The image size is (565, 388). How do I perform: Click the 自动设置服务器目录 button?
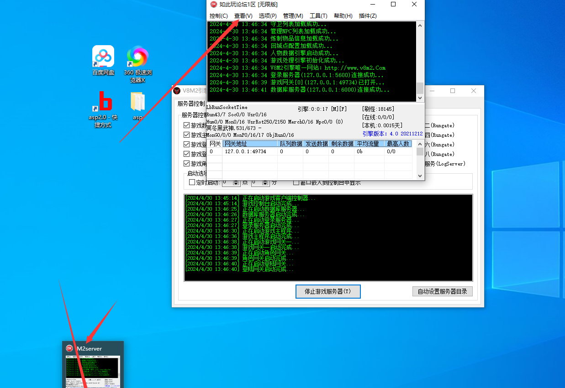coord(442,291)
